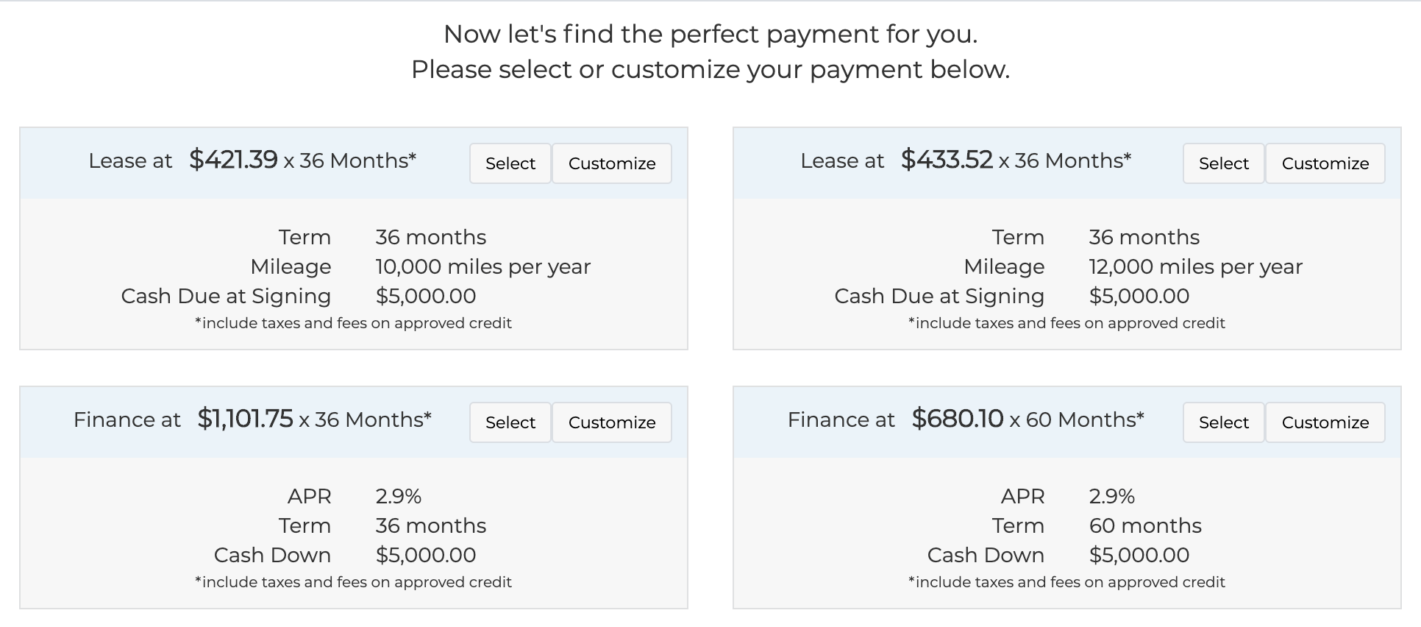The width and height of the screenshot is (1421, 627).
Task: Click the 60 months term value
Action: coord(1145,525)
